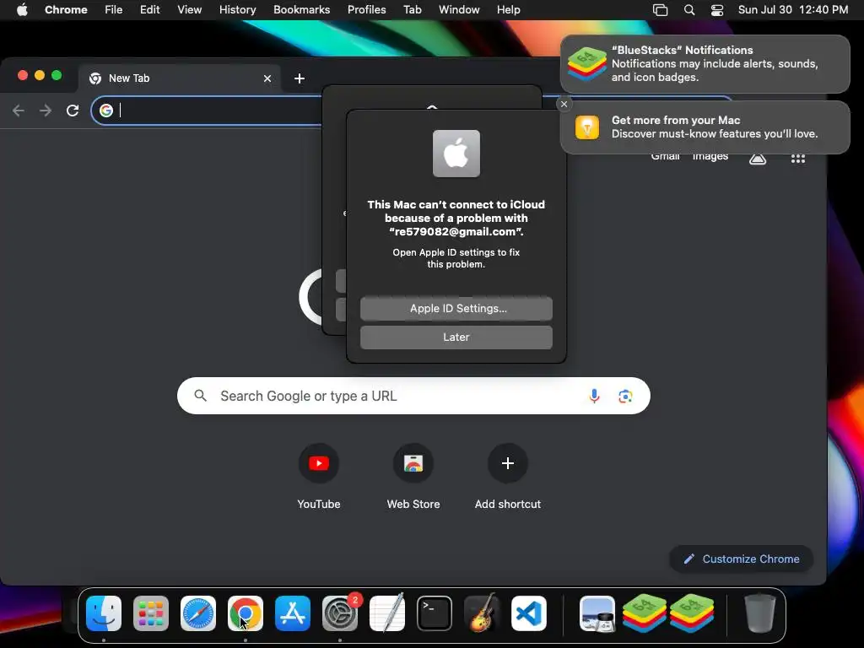Click Chrome's reload page icon
This screenshot has height=648, width=864.
[73, 111]
